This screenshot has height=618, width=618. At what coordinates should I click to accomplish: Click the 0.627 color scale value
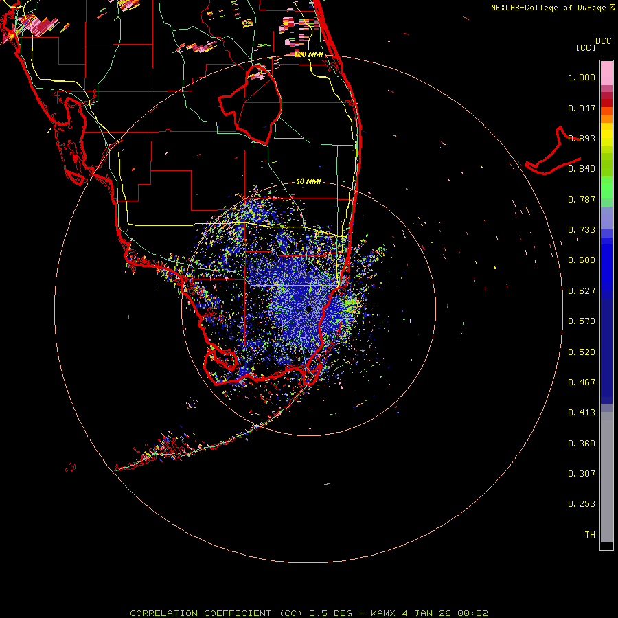[582, 291]
